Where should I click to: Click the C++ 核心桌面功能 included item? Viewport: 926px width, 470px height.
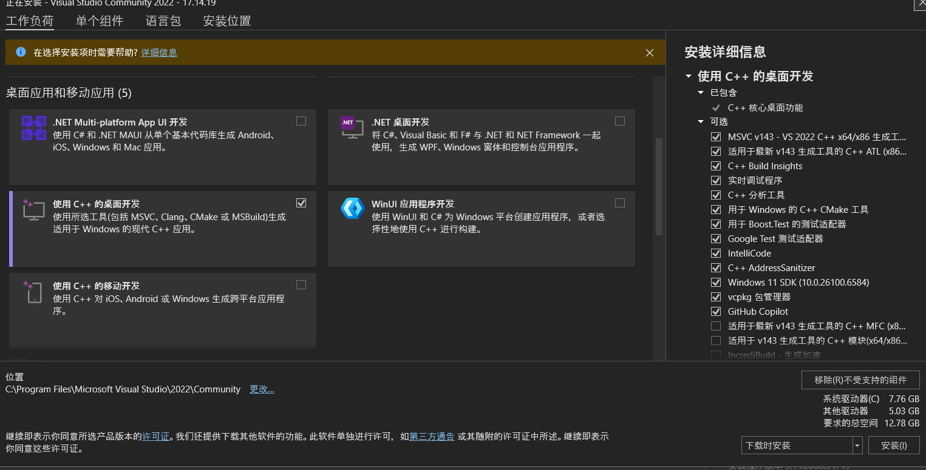point(765,108)
